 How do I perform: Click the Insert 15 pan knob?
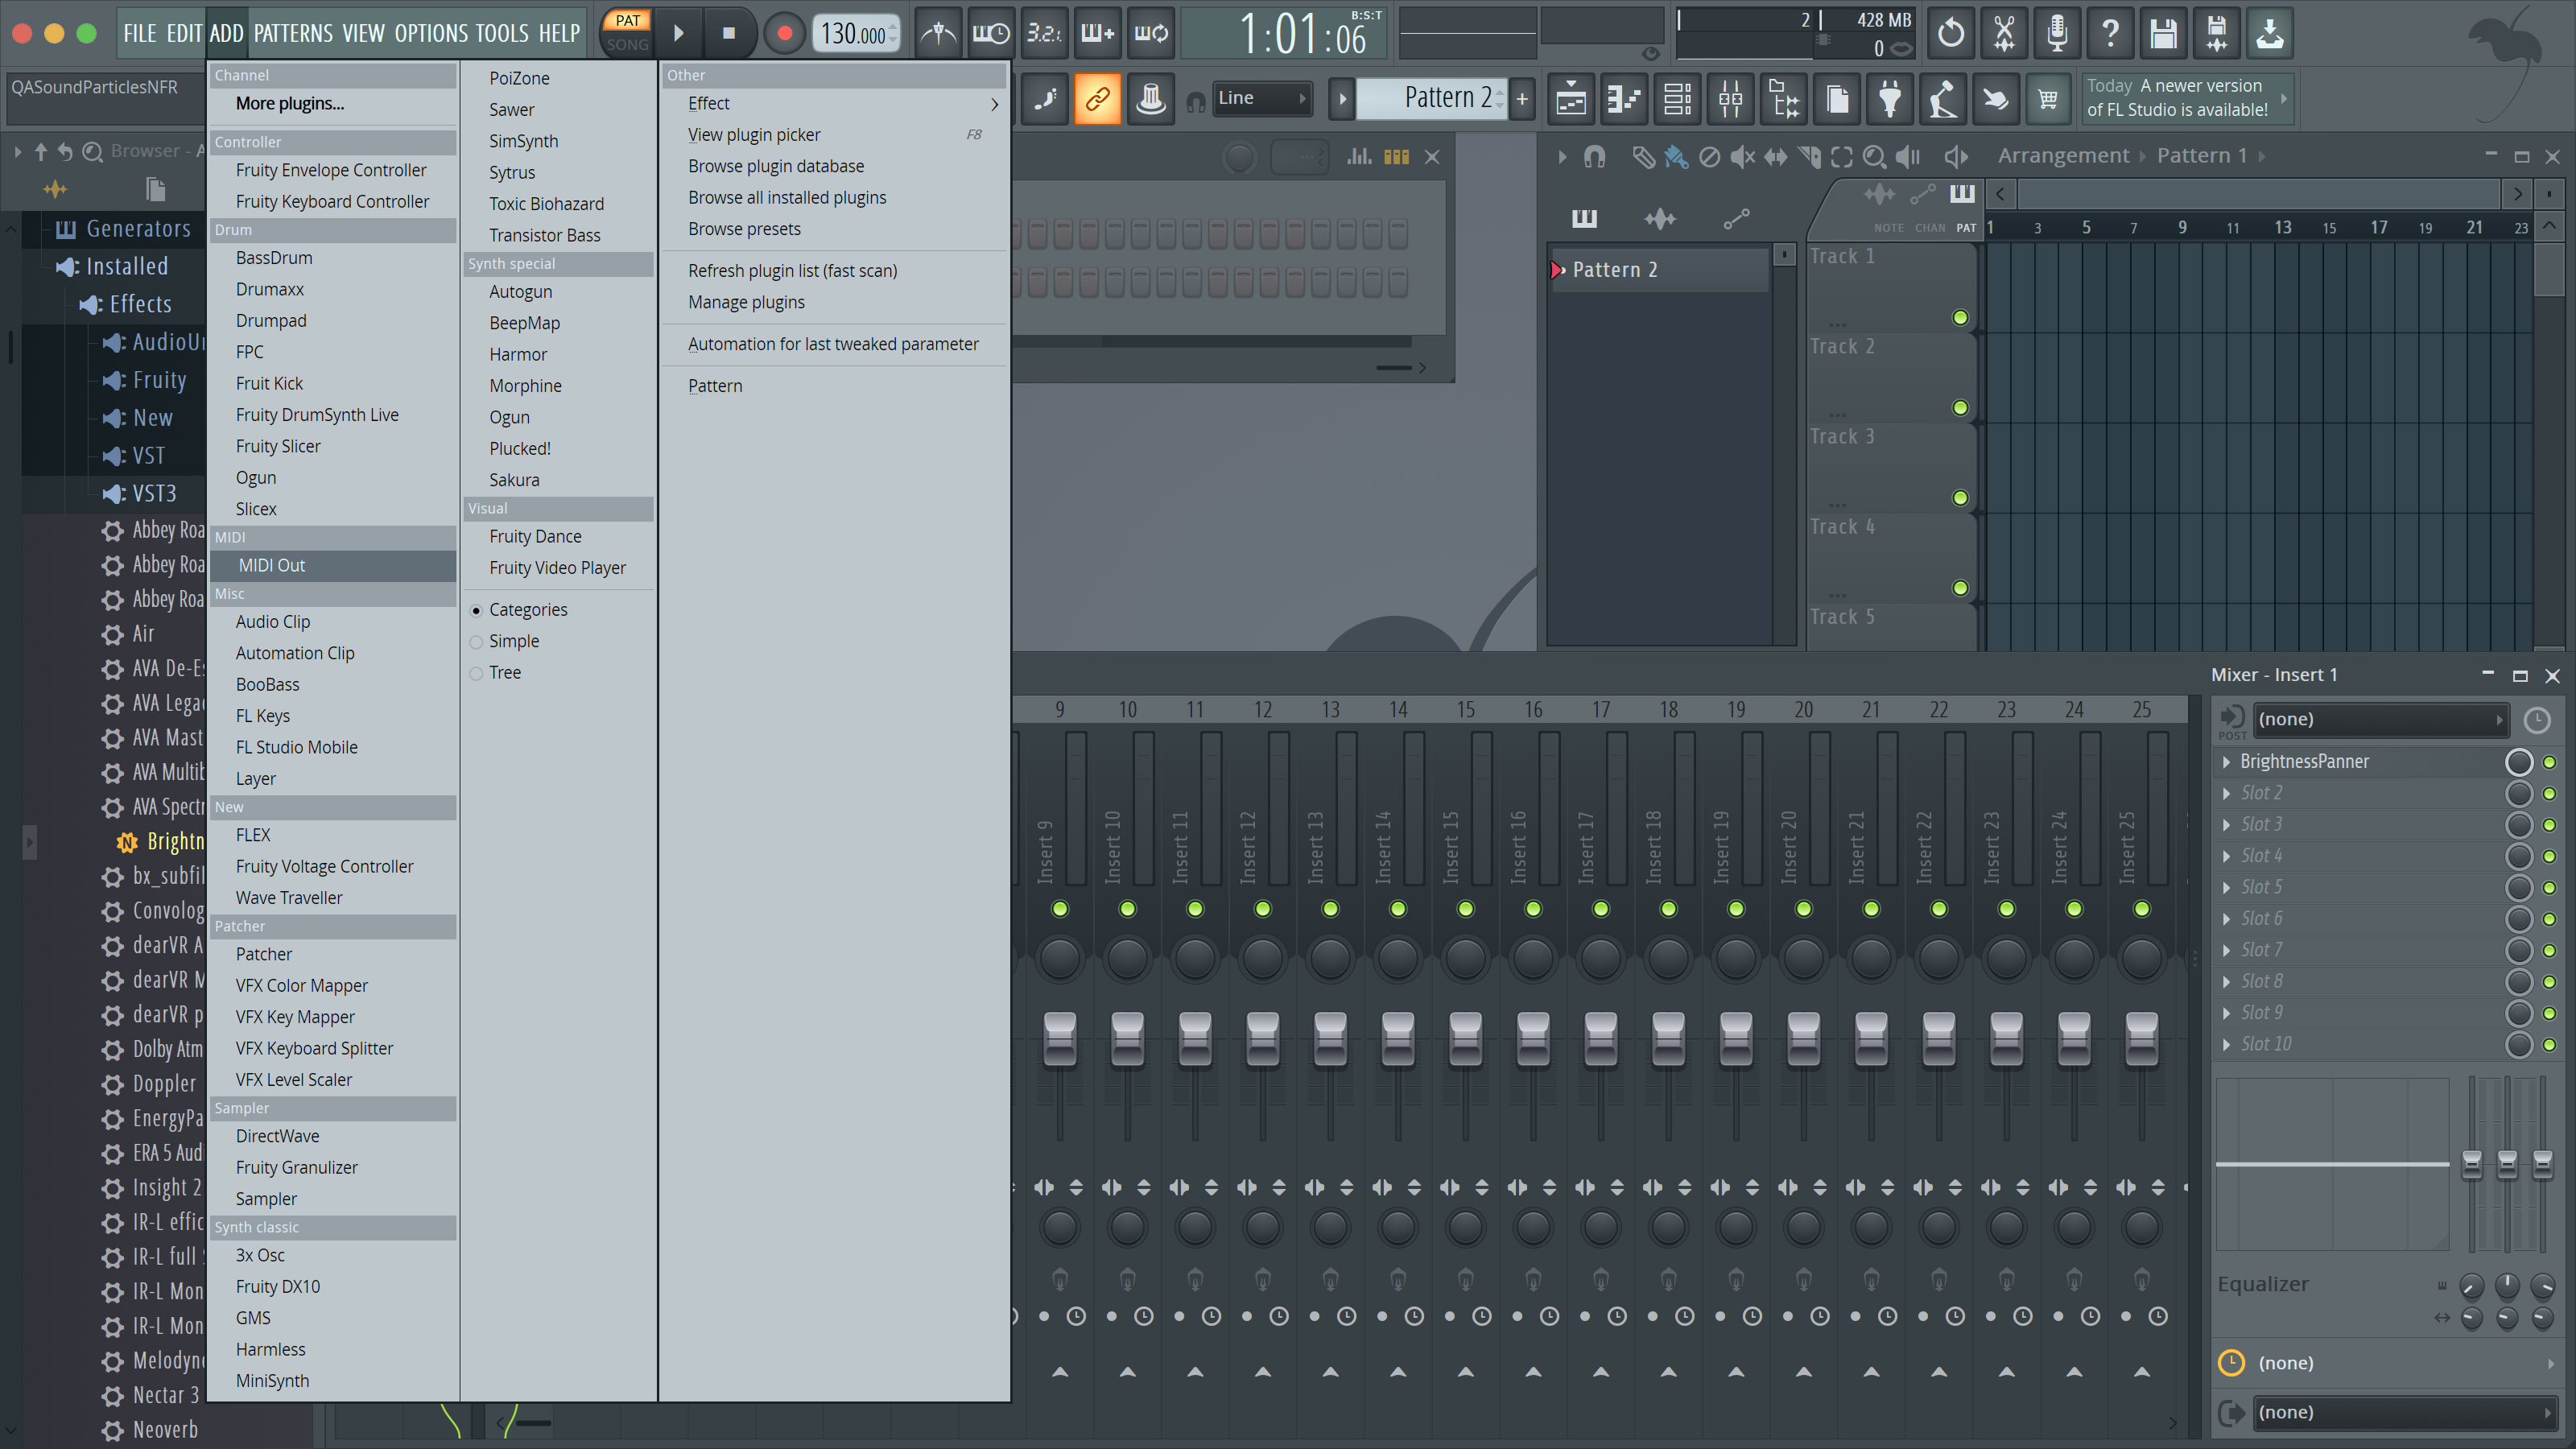pos(1465,958)
